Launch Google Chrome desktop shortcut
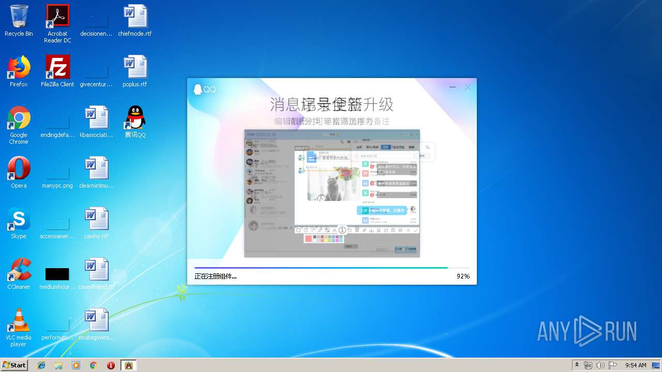This screenshot has height=372, width=662. coord(19,125)
